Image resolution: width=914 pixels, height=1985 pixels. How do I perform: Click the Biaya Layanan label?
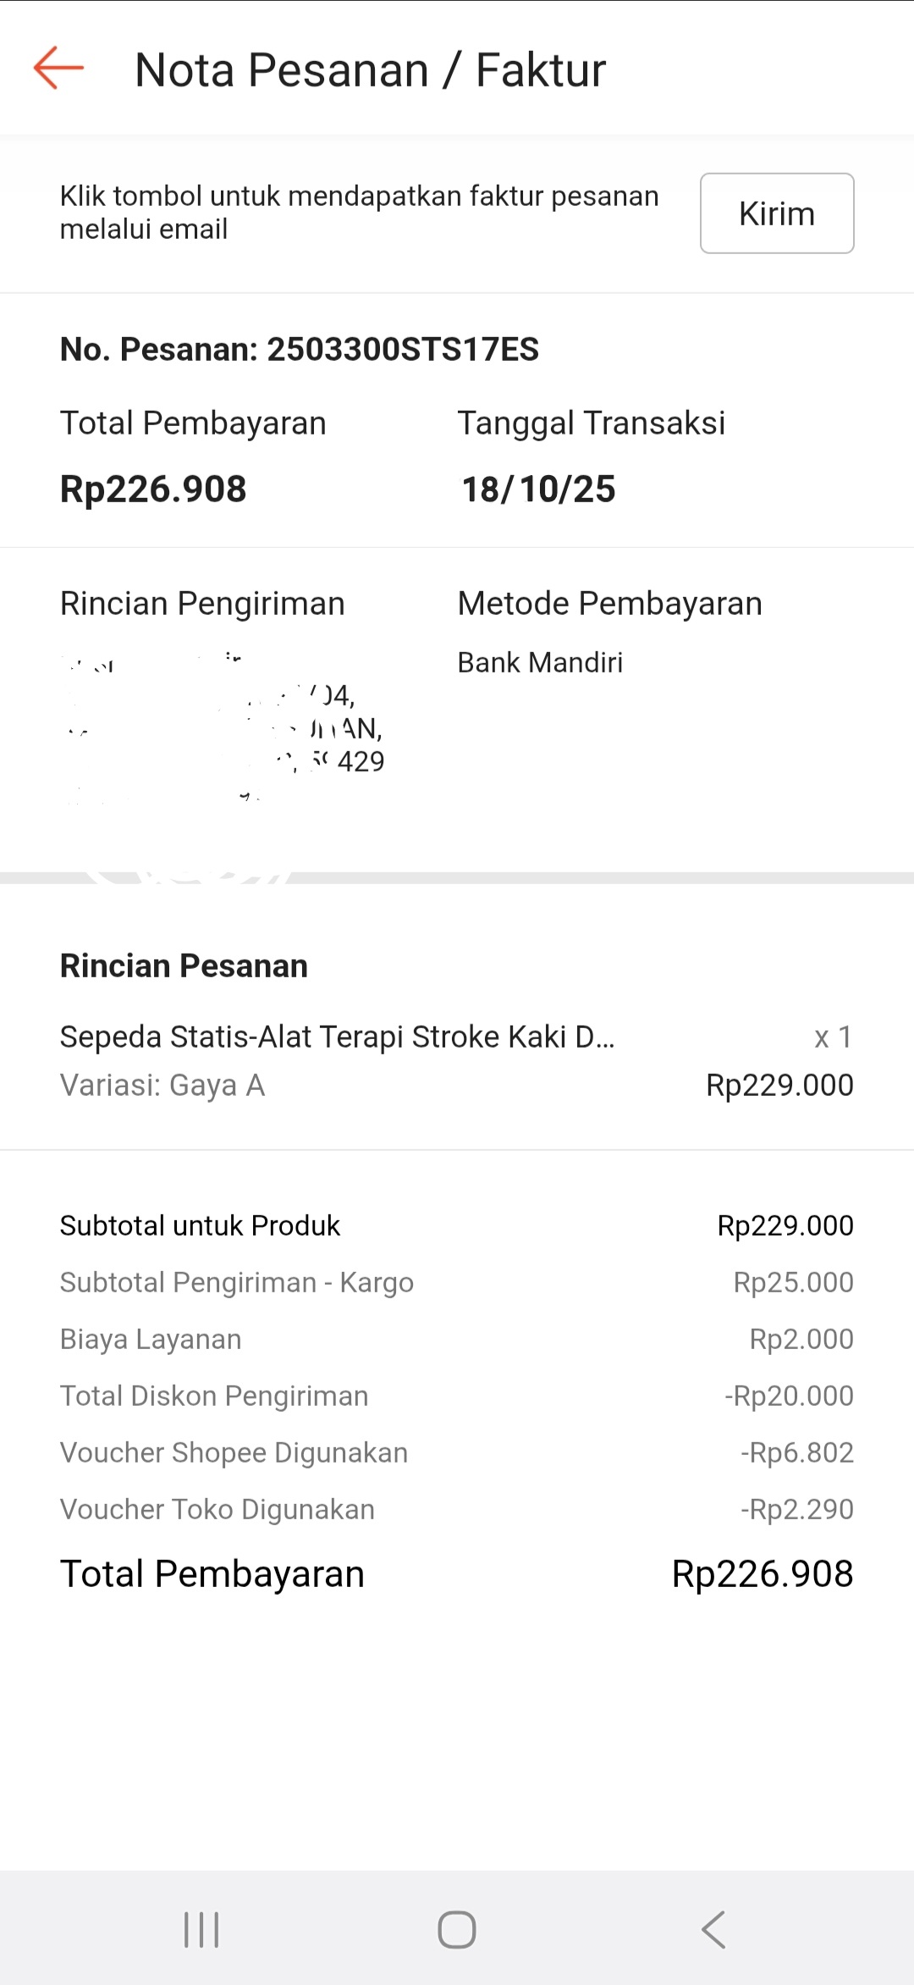[x=151, y=1339]
